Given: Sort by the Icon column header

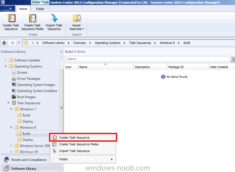Looking at the screenshot, I should [71, 67].
